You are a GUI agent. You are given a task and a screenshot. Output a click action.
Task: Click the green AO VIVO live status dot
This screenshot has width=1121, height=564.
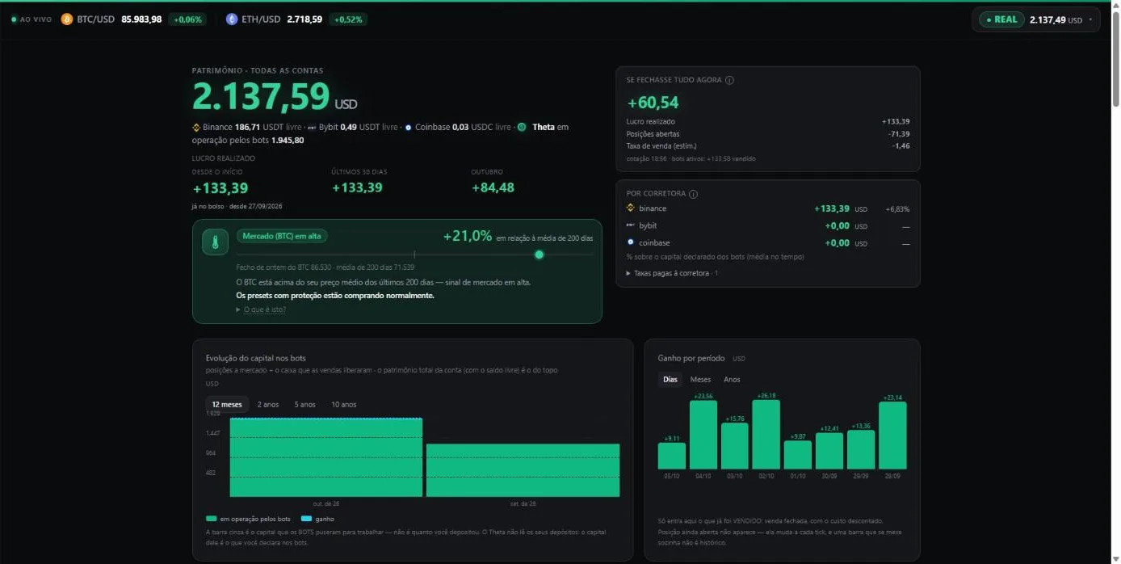(x=14, y=19)
